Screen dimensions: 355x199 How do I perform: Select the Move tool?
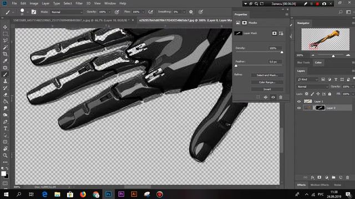[5, 27]
